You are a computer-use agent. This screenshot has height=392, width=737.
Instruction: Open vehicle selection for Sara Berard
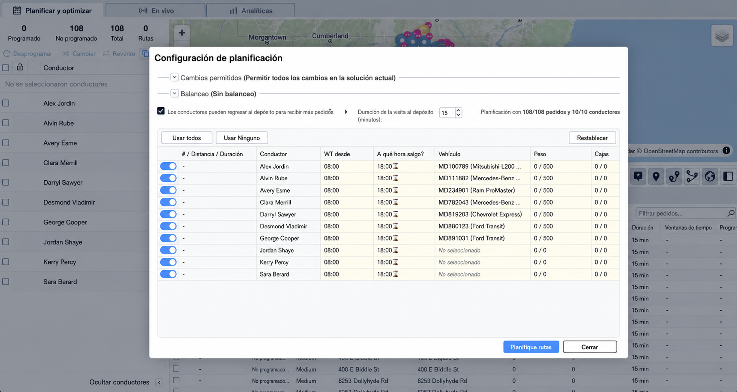click(482, 275)
